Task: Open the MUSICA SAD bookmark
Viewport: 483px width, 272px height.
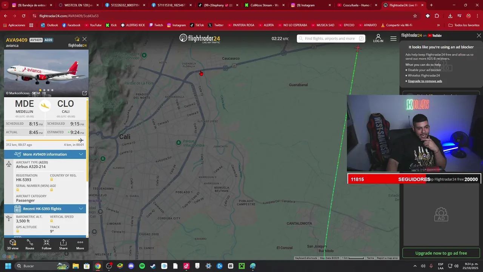Action: 322,25
